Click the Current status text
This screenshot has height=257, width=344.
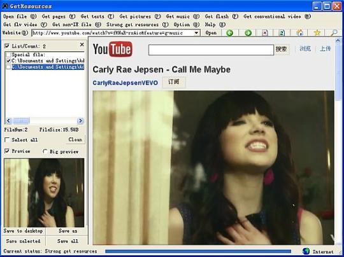pos(50,251)
